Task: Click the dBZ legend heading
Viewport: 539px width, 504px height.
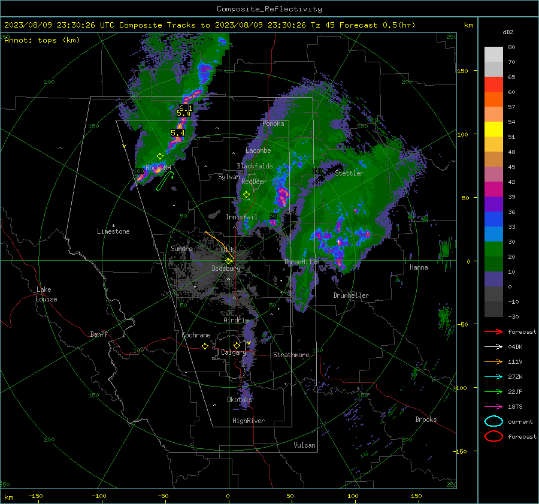Action: click(x=508, y=32)
